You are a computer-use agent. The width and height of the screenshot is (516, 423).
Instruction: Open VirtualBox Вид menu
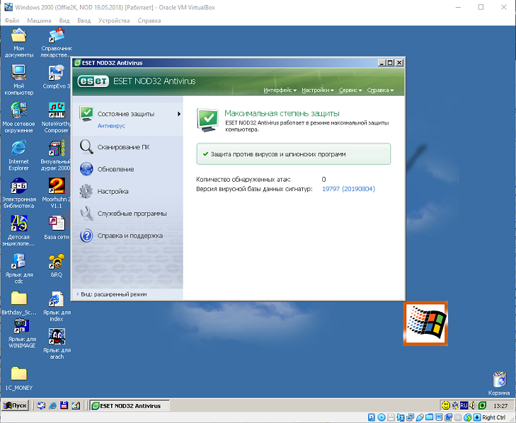64,21
